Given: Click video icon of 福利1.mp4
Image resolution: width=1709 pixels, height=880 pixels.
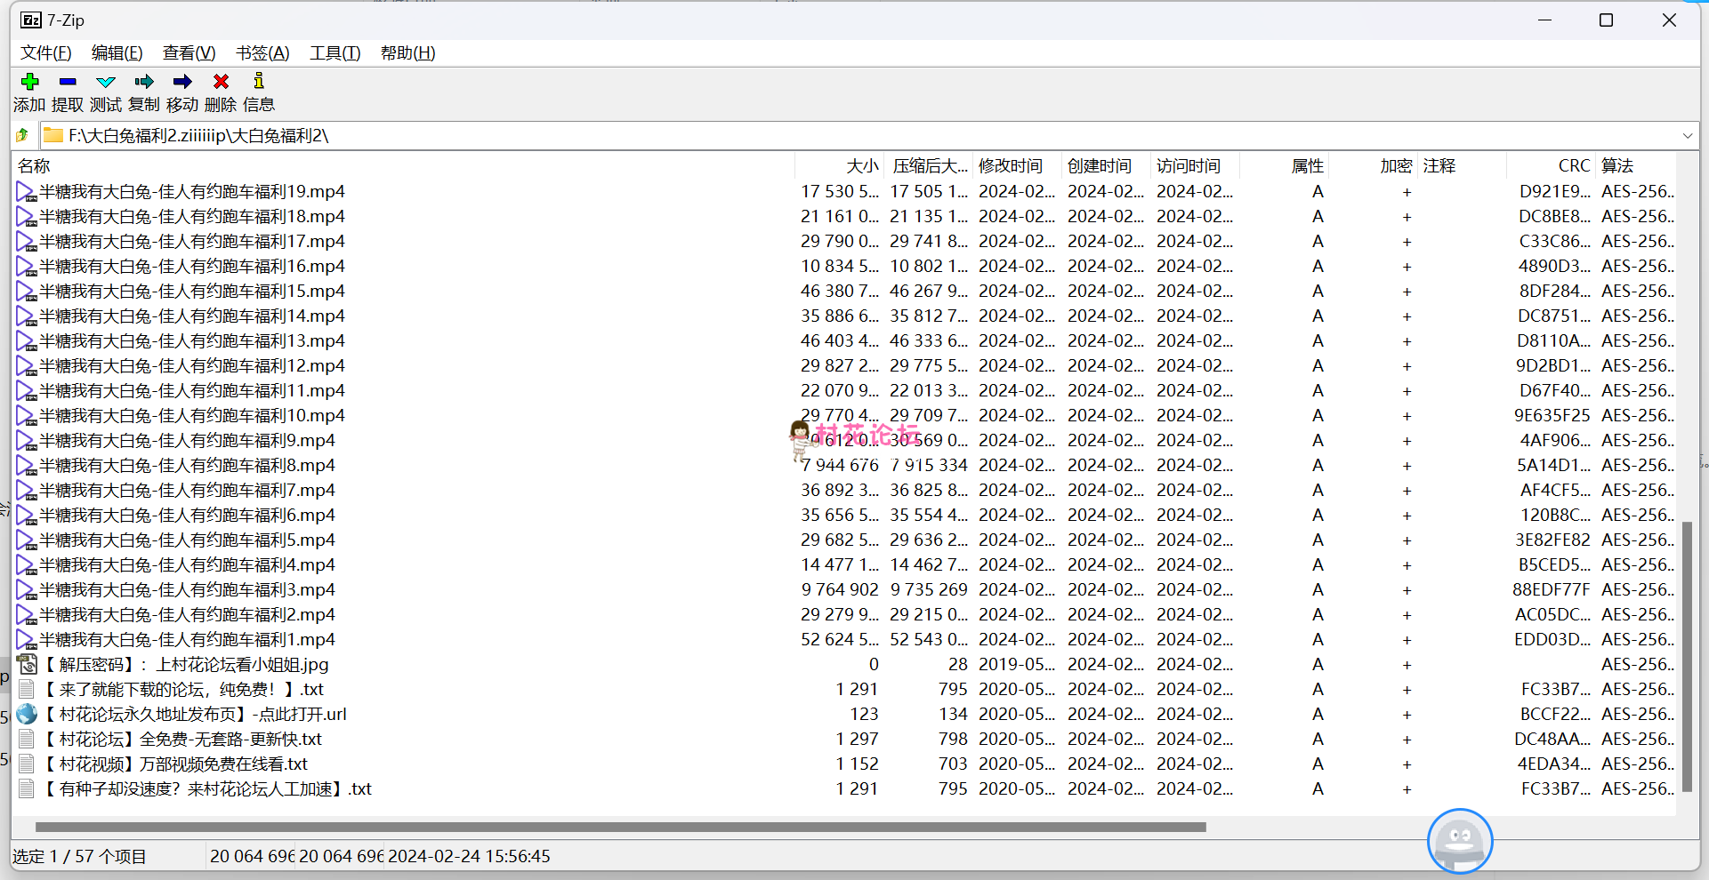Looking at the screenshot, I should 26,639.
